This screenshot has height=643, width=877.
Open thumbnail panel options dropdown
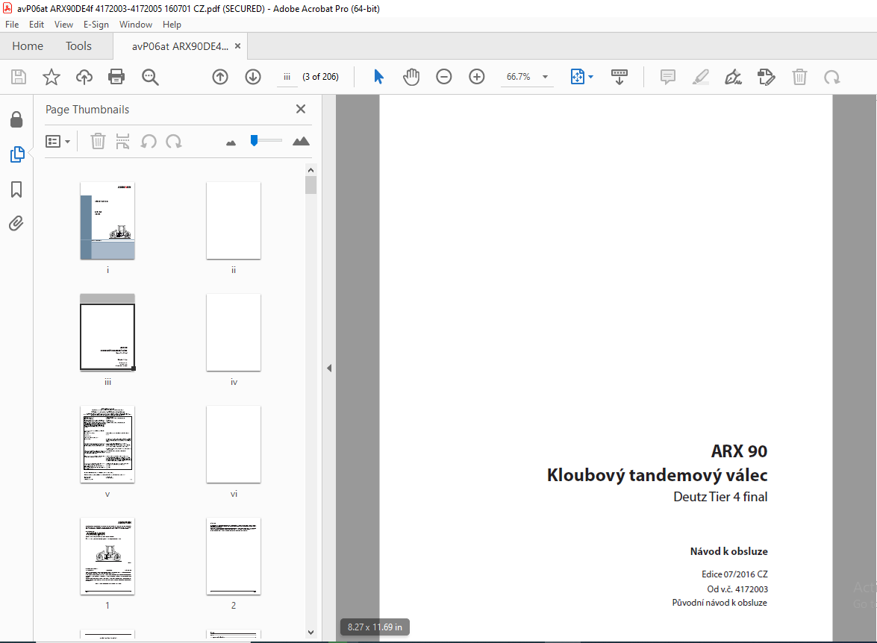coord(57,142)
